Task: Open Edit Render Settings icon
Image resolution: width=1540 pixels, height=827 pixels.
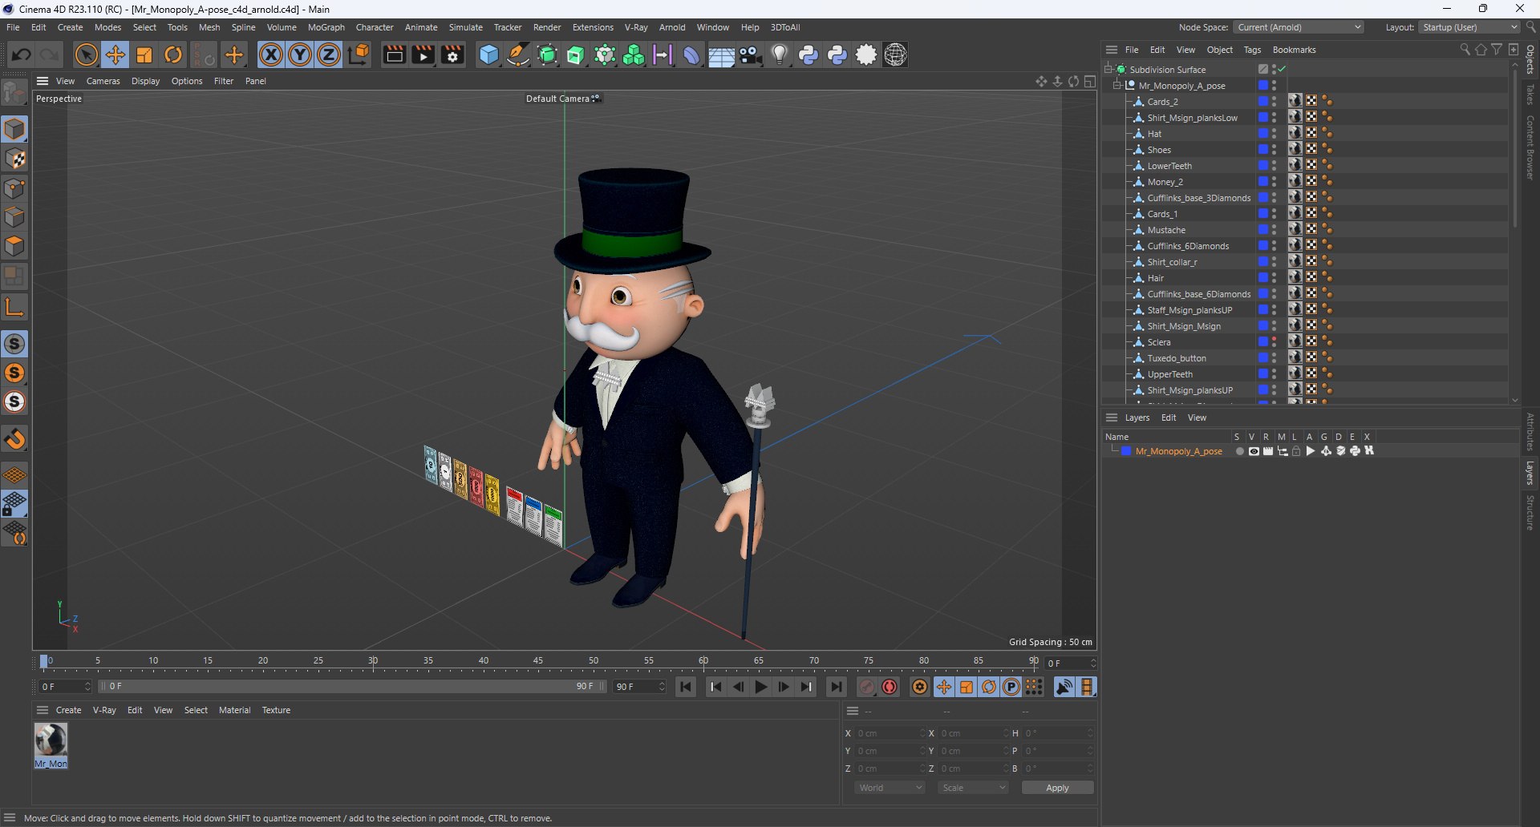Action: [x=453, y=54]
